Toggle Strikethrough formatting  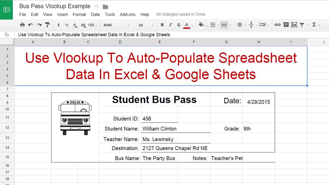[179, 25]
